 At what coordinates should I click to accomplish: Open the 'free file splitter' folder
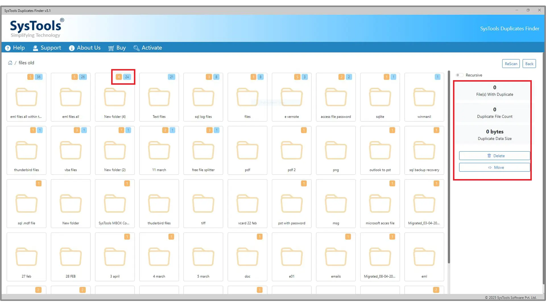click(203, 150)
